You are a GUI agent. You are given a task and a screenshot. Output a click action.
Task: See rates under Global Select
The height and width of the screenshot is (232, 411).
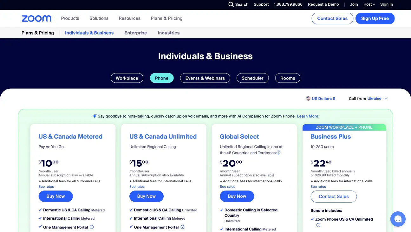[x=228, y=186]
